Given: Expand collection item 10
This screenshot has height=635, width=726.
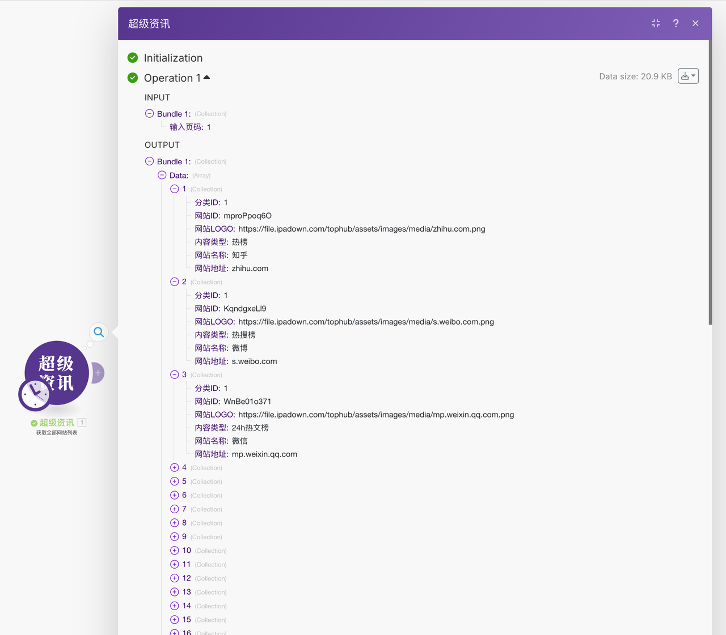Looking at the screenshot, I should click(175, 551).
